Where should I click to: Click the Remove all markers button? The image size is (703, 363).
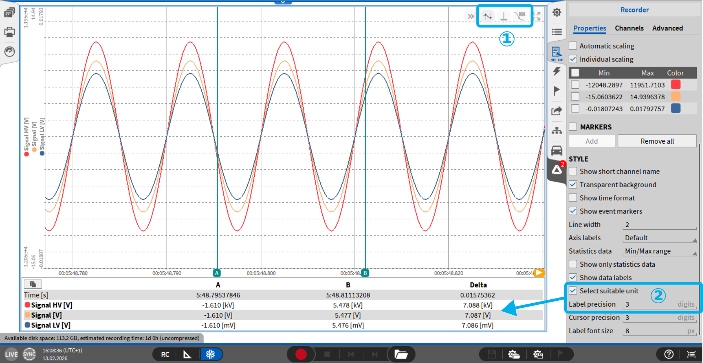pyautogui.click(x=657, y=141)
